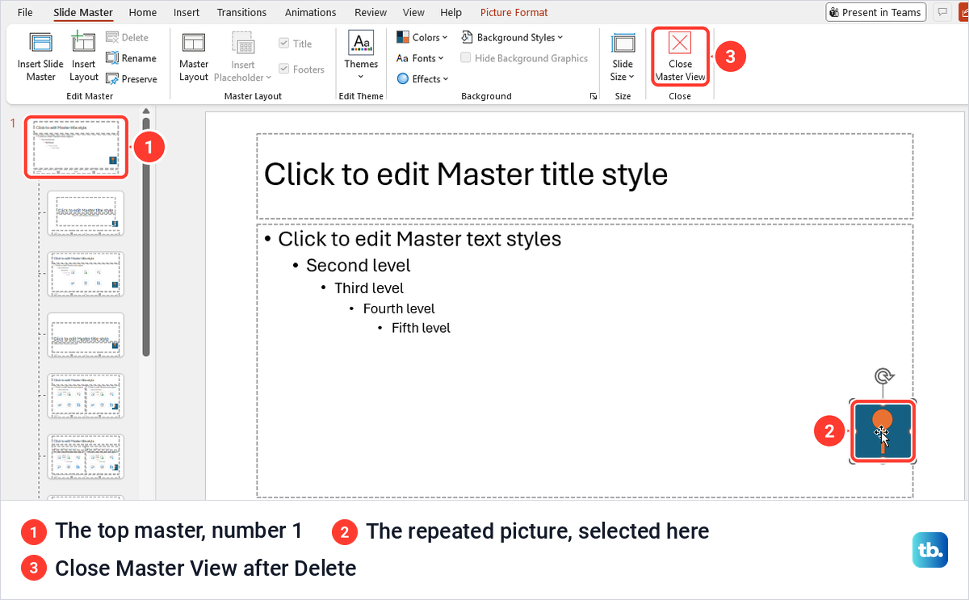Click the 'Fourth level' text
The width and height of the screenshot is (969, 600).
[x=399, y=308]
